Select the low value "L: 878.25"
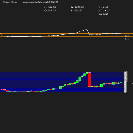Image resolution: width=133 pixels, height=133 pixels. (x=77, y=11)
